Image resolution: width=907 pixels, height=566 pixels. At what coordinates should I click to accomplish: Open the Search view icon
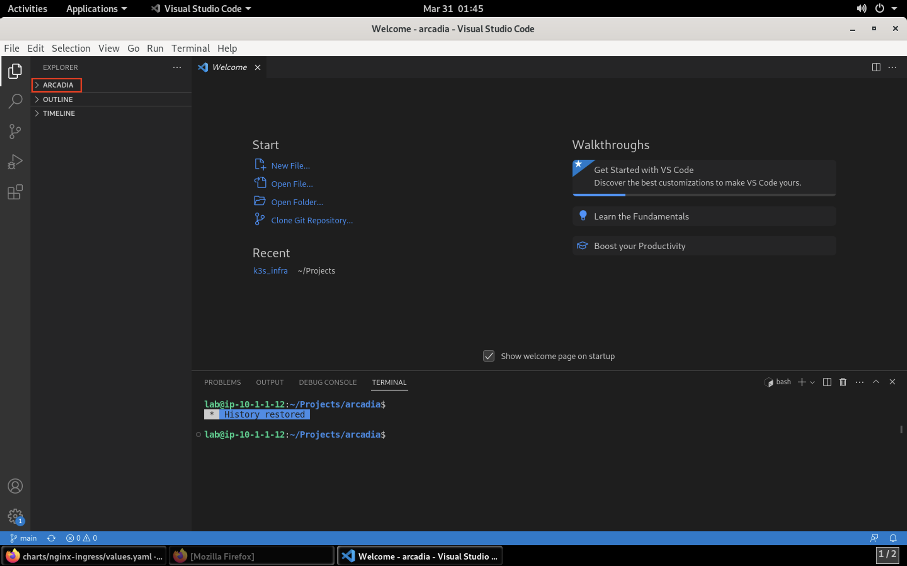coord(15,101)
